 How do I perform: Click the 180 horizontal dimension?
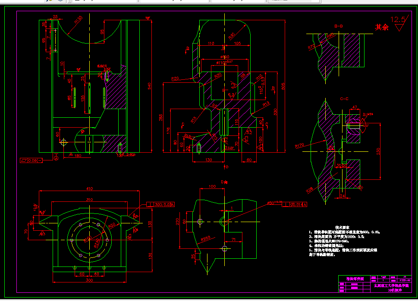click(x=78, y=156)
